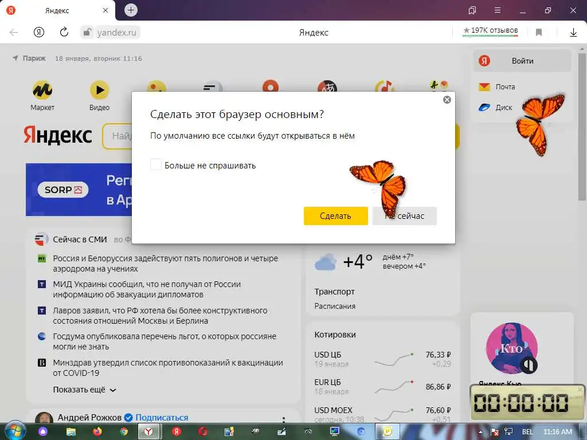
Task: Go back using the back arrow
Action: [x=14, y=32]
